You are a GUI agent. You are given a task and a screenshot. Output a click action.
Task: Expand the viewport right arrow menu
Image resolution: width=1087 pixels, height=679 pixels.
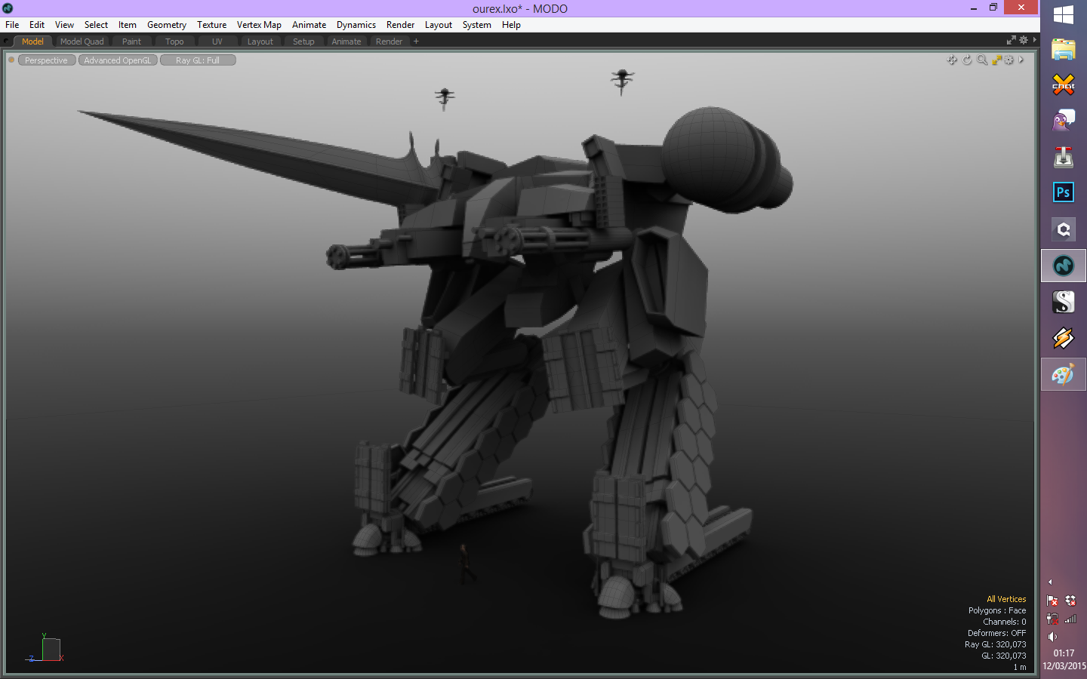[1021, 60]
